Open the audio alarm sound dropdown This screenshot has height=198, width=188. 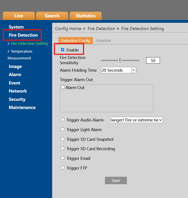point(135,120)
